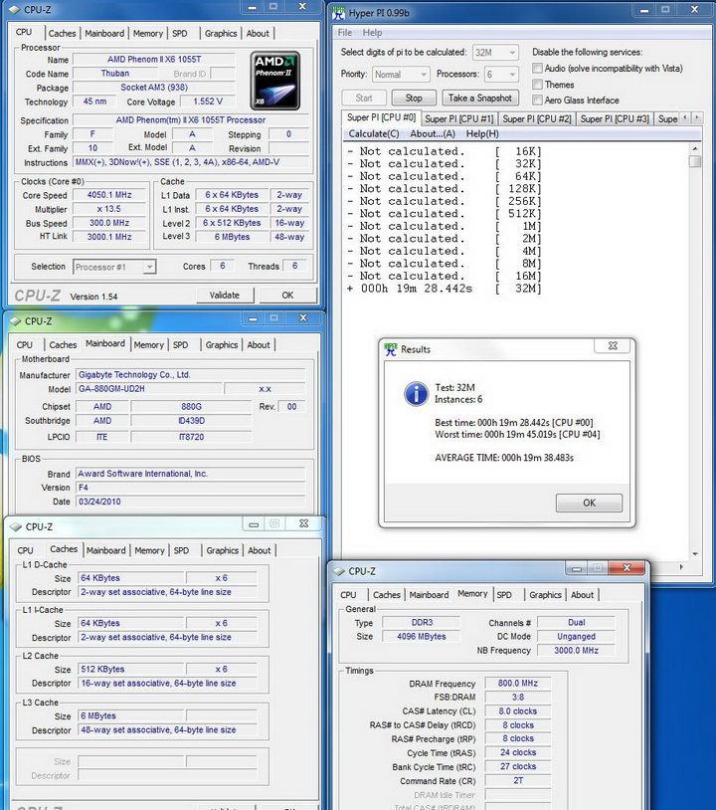716x810 pixels.
Task: Click the Start button in Hyper PI
Action: (364, 98)
